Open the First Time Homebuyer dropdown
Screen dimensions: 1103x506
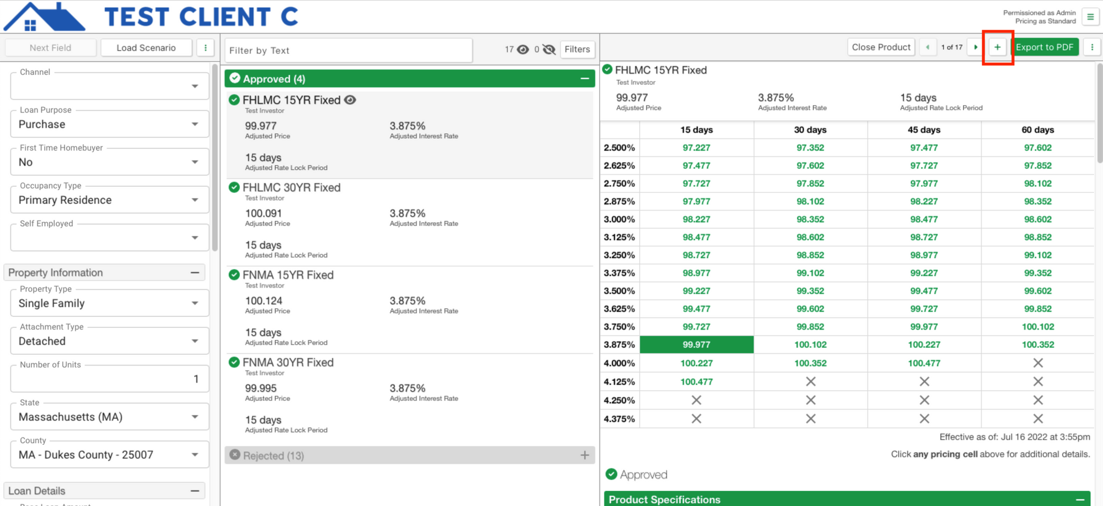tap(110, 162)
